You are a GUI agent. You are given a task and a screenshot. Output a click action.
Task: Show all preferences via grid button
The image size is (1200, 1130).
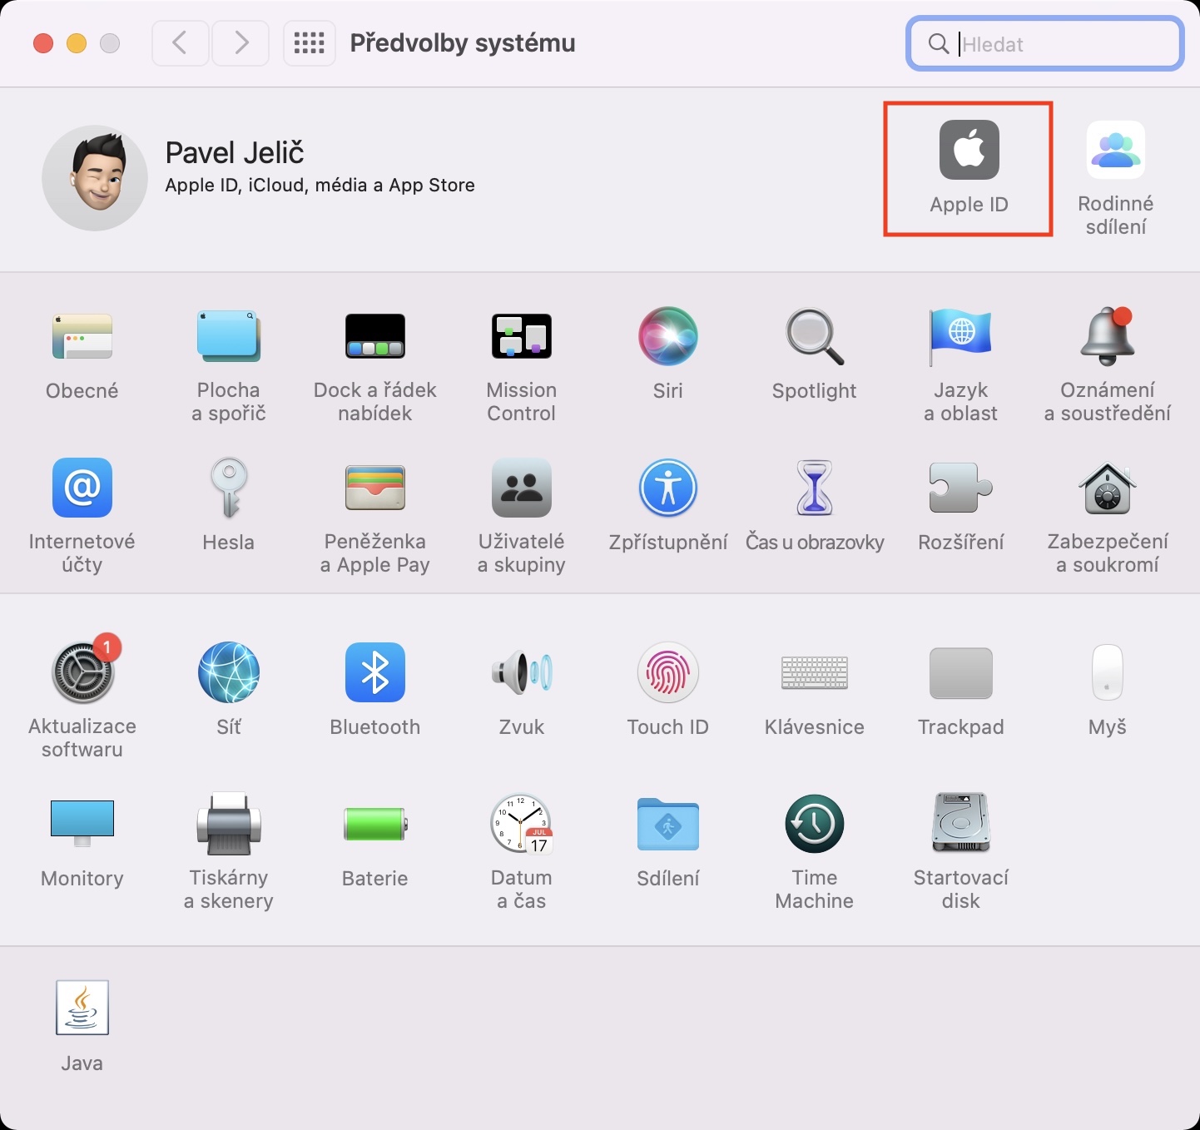[310, 43]
